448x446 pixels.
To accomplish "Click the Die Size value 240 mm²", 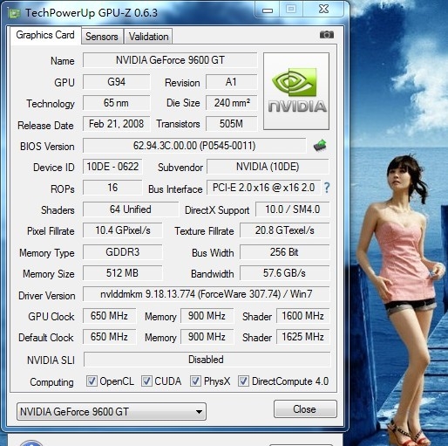I will pyautogui.click(x=231, y=103).
